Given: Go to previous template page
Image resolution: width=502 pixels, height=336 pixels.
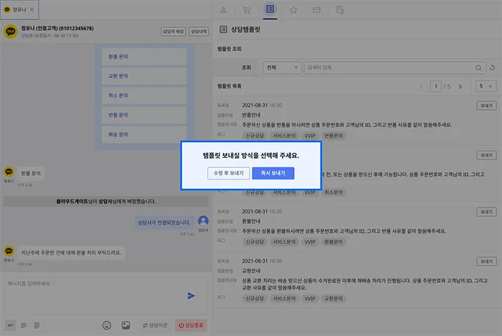Looking at the screenshot, I should pyautogui.click(x=422, y=86).
